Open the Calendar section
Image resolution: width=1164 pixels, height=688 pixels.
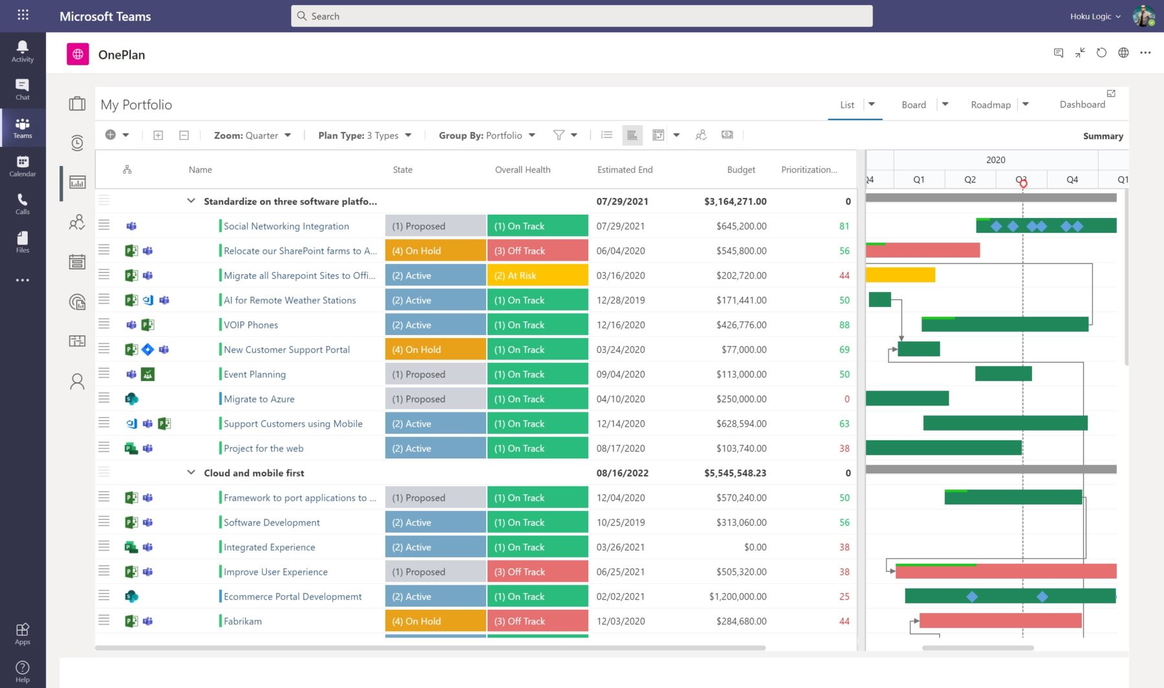click(x=23, y=166)
